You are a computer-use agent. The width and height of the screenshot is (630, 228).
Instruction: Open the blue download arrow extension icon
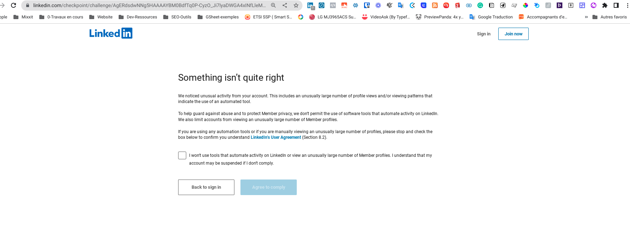click(537, 5)
